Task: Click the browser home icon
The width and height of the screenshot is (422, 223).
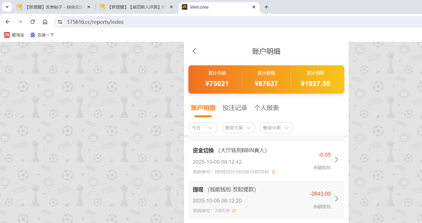Action: click(45, 22)
